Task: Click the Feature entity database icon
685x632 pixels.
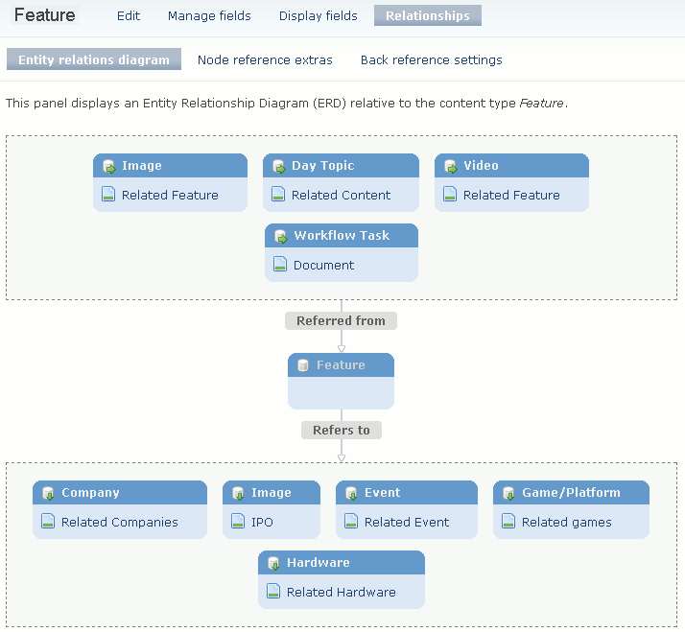Action: point(303,365)
